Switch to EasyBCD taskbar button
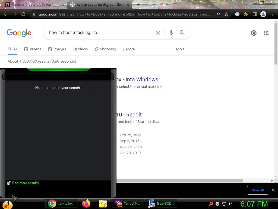The height and width of the screenshot is (209, 278). point(161,204)
